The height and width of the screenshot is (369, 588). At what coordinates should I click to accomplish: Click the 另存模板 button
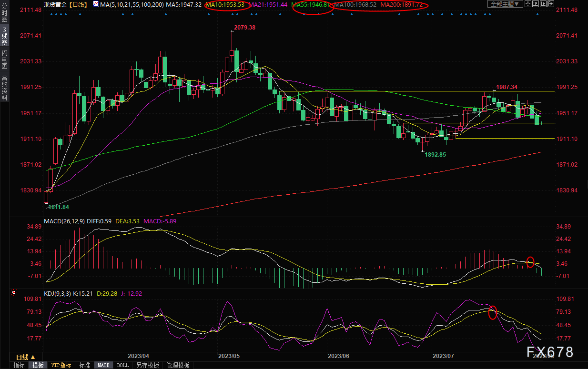coord(147,365)
